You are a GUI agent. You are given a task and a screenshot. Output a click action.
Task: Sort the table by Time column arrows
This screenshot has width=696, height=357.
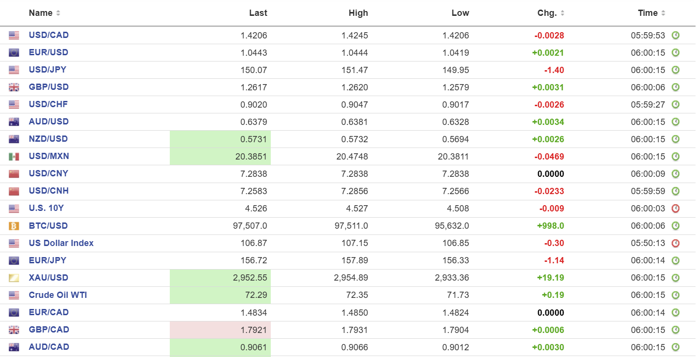pyautogui.click(x=663, y=13)
